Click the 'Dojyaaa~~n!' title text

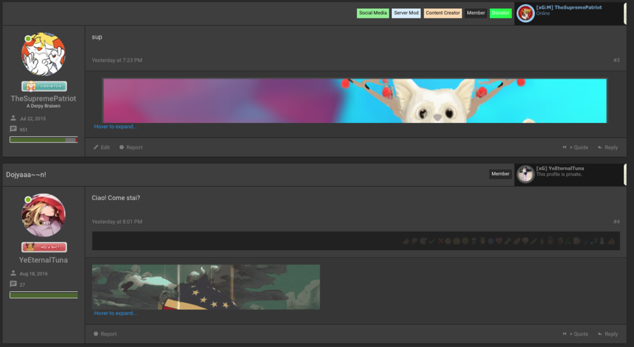[x=26, y=175]
